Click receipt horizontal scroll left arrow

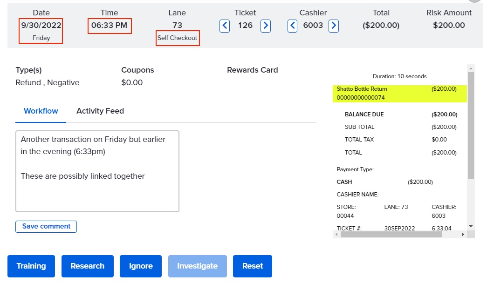point(337,235)
